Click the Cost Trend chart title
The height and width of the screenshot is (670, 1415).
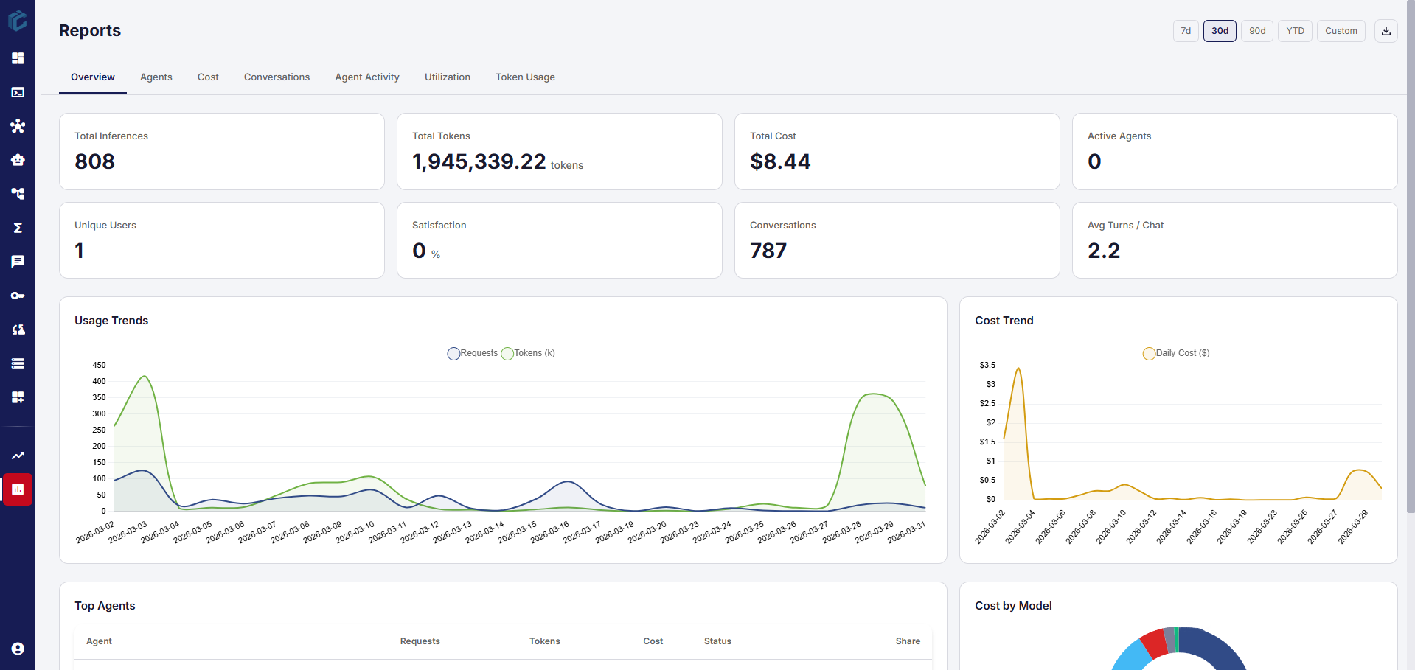tap(1004, 321)
